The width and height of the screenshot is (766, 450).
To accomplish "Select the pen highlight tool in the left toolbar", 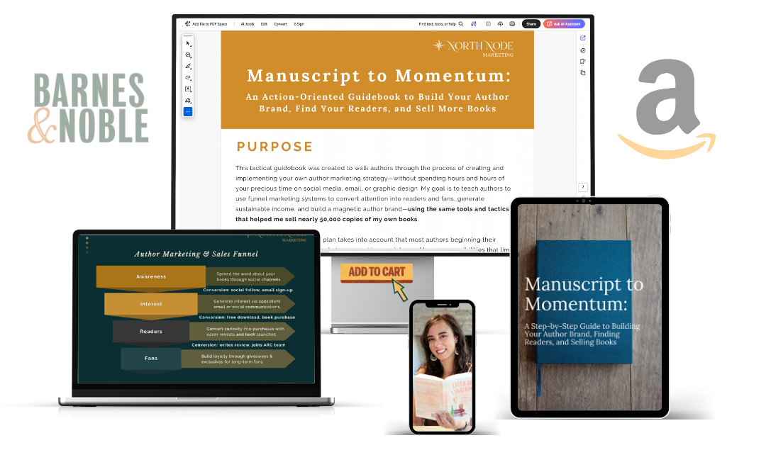I will (x=188, y=67).
